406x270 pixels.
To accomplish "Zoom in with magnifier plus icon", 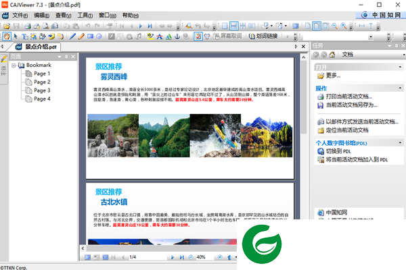I will click(344, 26).
